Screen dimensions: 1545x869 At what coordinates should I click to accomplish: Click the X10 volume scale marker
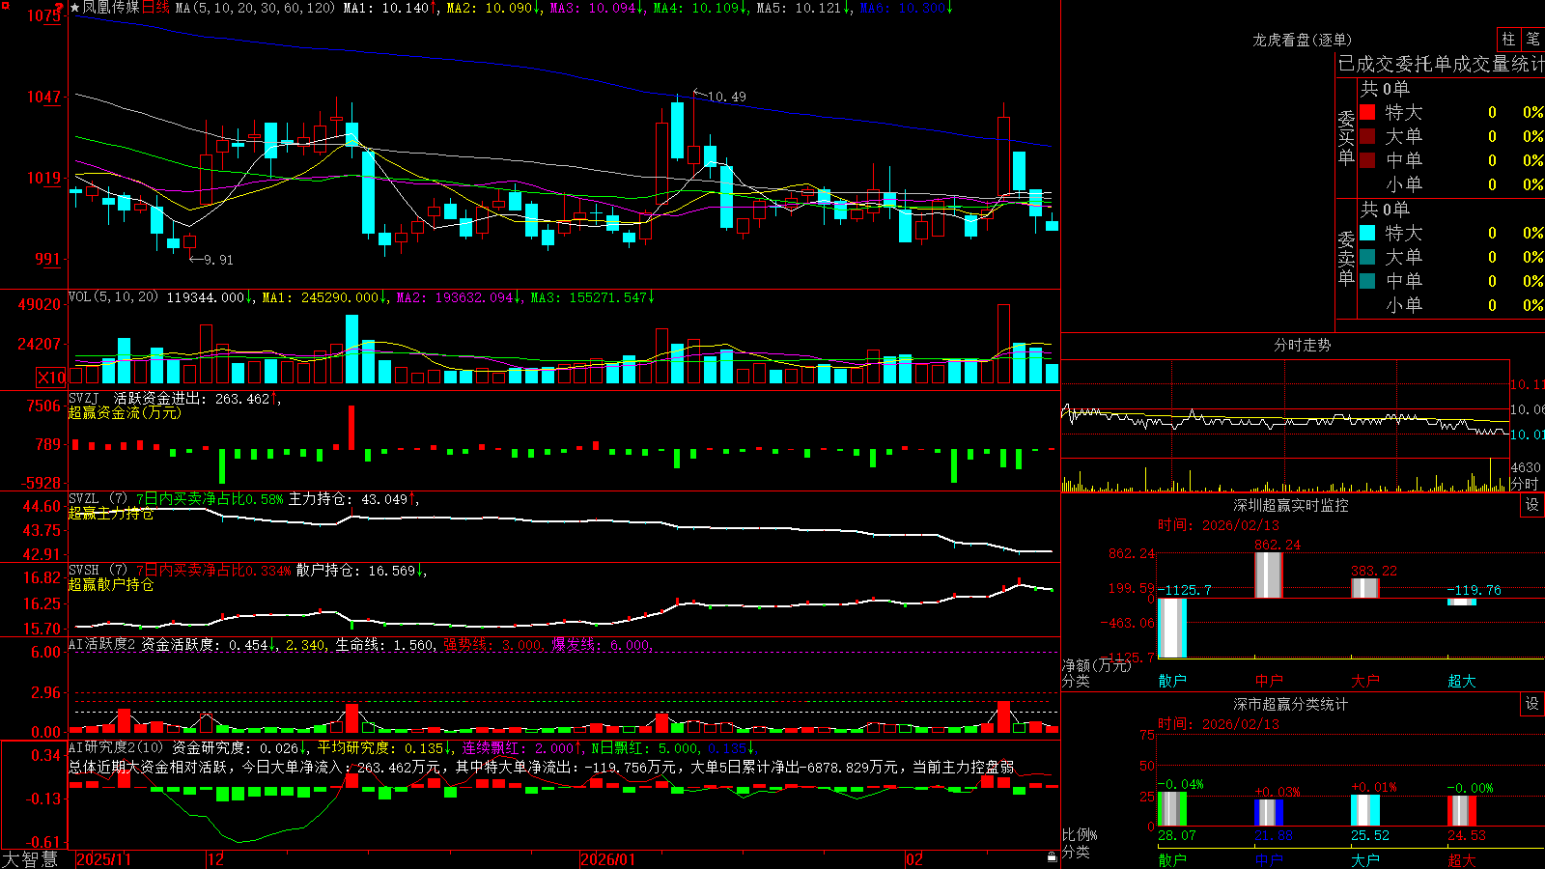coord(51,378)
